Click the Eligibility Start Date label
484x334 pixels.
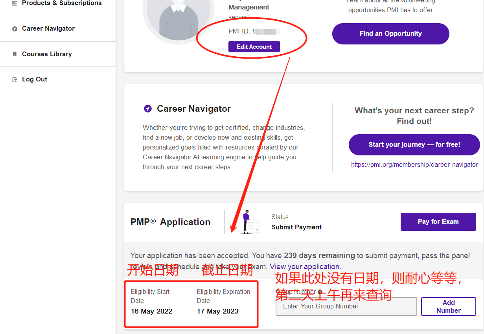click(150, 296)
